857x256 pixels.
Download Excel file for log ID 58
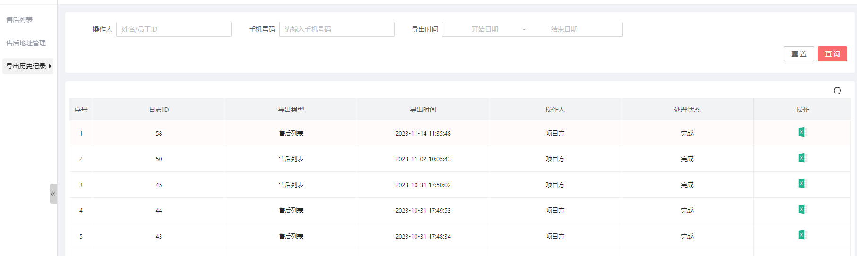click(x=802, y=132)
